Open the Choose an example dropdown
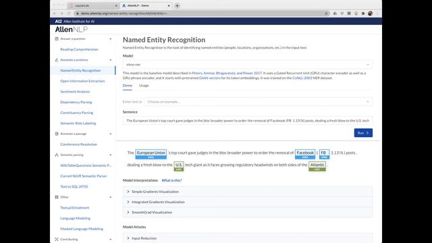This screenshot has width=432, height=243. [x=258, y=102]
